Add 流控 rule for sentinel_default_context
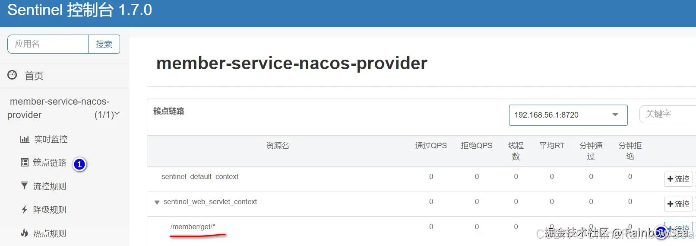 (678, 179)
